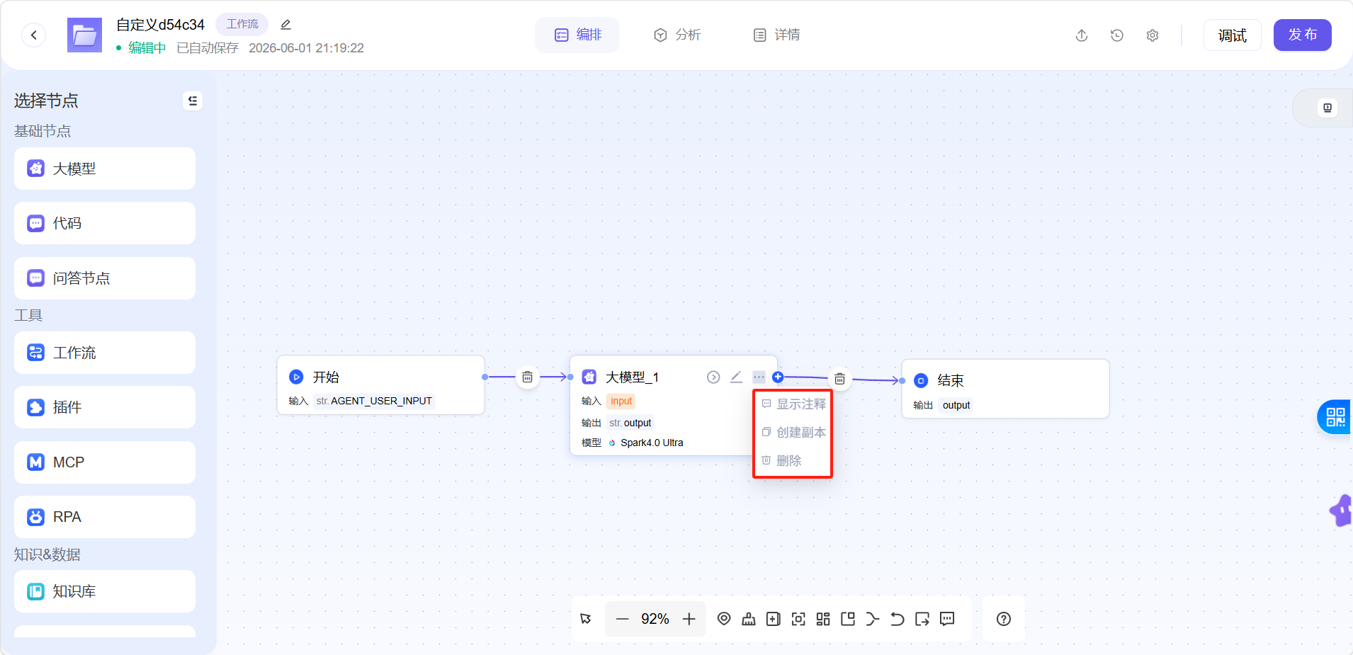Select 创建副本 from the context menu
The image size is (1353, 655).
(x=793, y=432)
